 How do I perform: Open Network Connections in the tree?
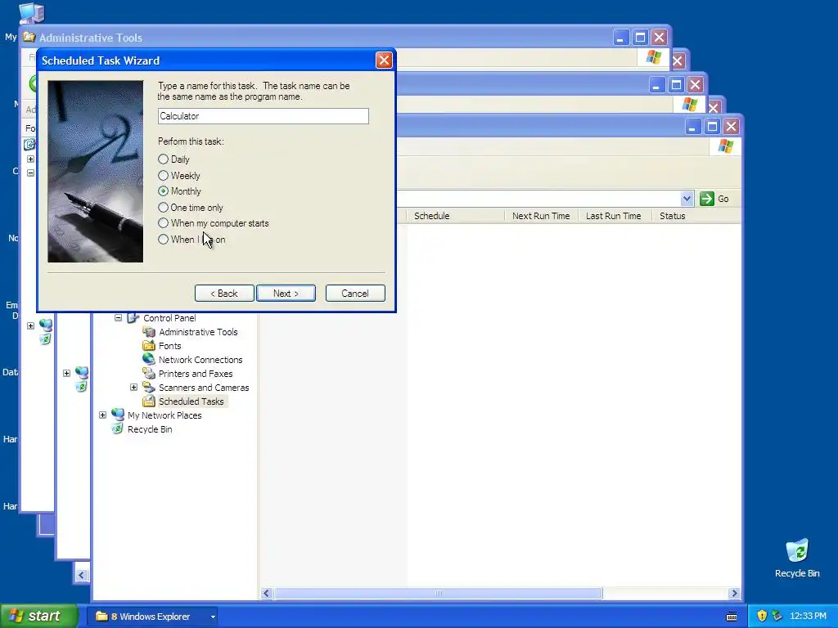(x=200, y=360)
